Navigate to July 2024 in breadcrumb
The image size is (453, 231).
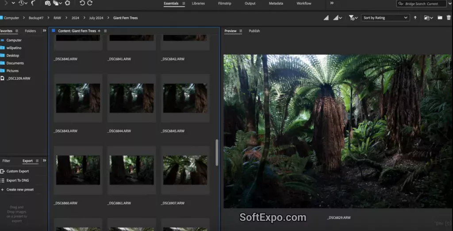coord(96,18)
